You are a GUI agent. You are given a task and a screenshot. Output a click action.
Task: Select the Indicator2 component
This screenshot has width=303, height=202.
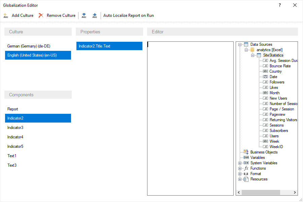[38, 118]
